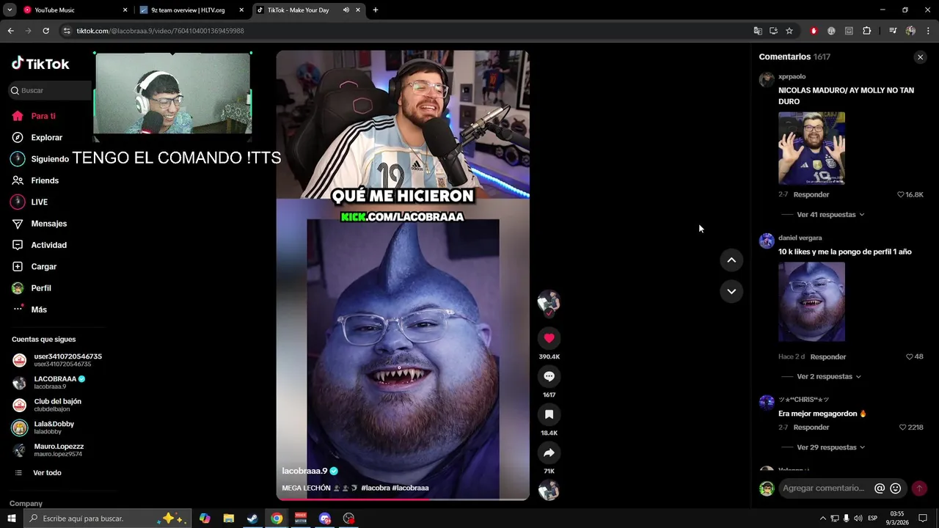Open the blue shark face image in daniel vergara's comment
Screen dimensions: 939x528
tap(811, 302)
